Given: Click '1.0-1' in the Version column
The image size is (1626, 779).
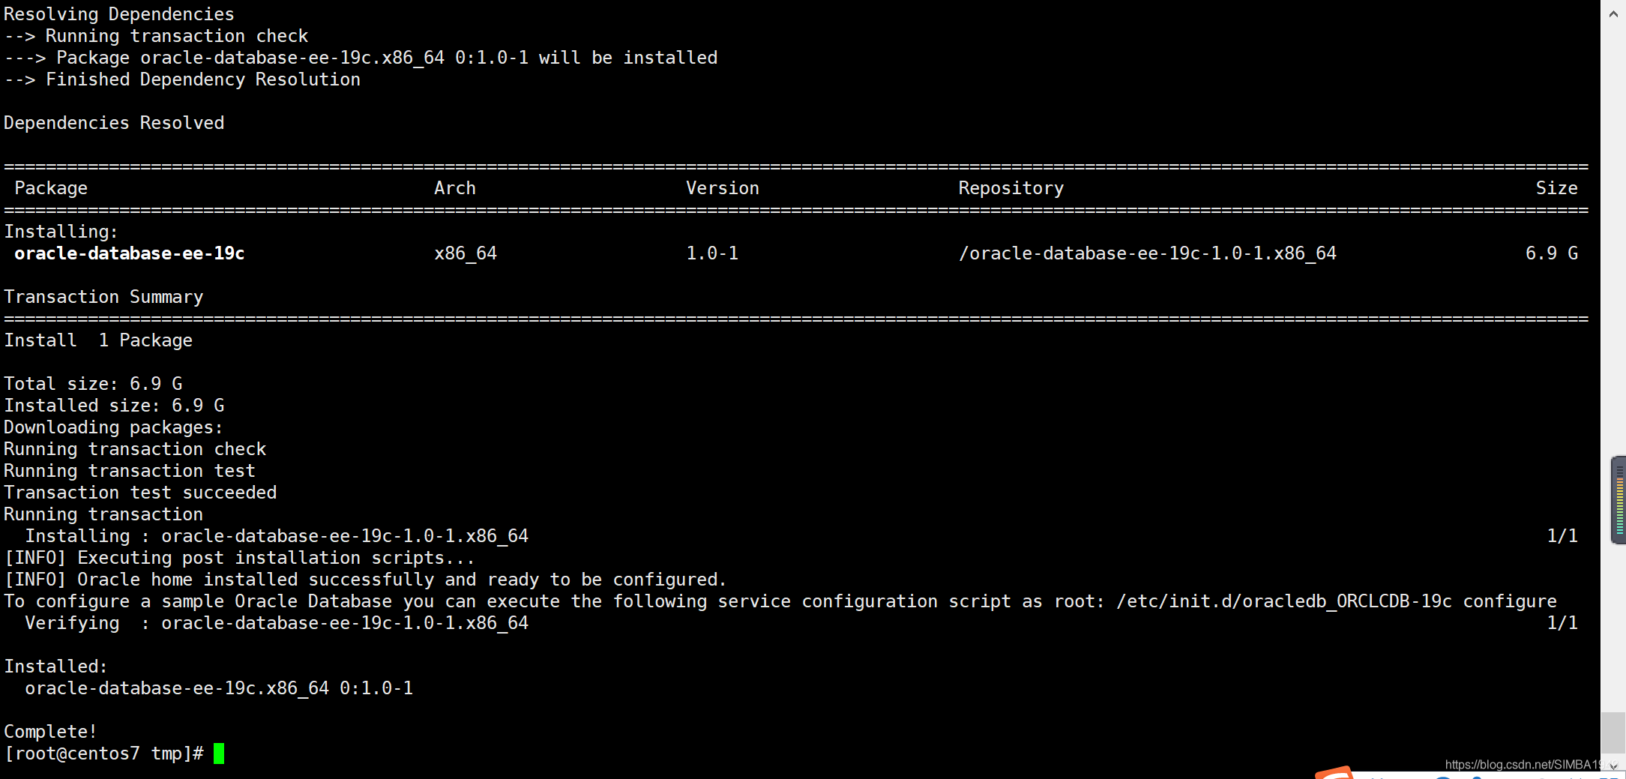Looking at the screenshot, I should click(x=712, y=253).
